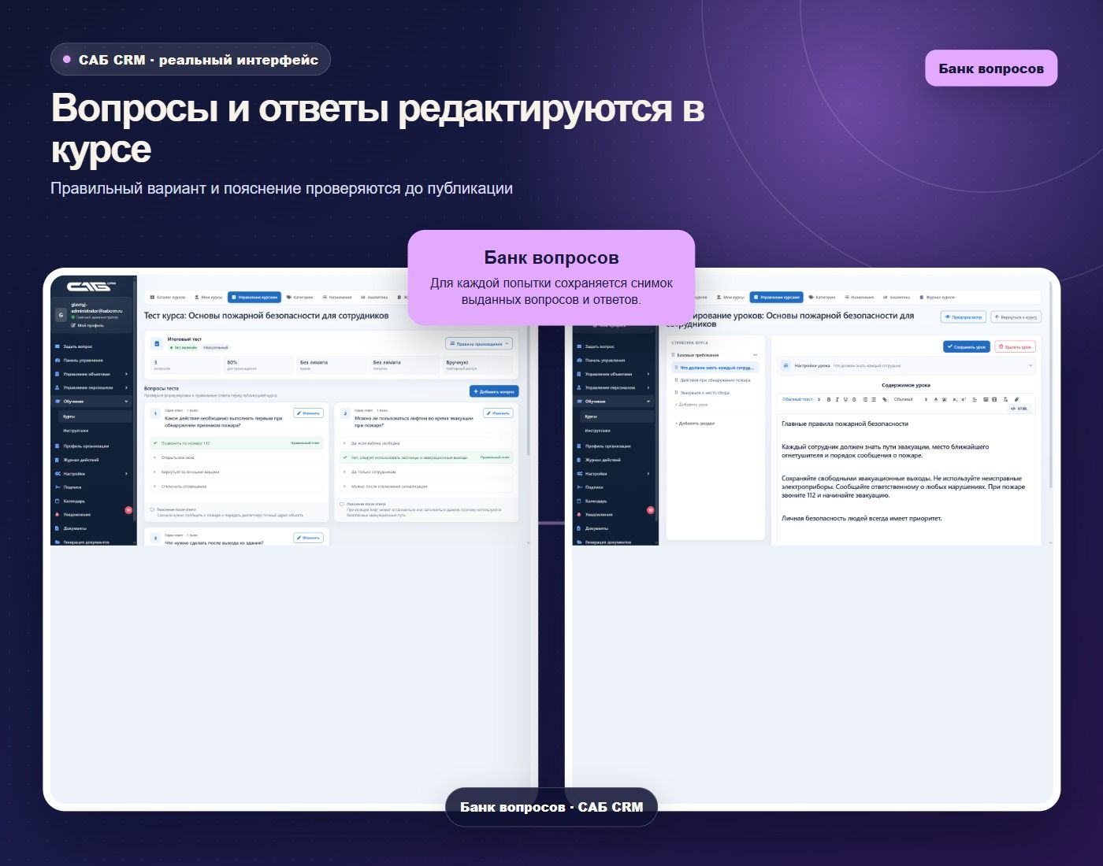Switch the editor to HTML mode
Image resolution: width=1103 pixels, height=866 pixels.
tap(1019, 409)
